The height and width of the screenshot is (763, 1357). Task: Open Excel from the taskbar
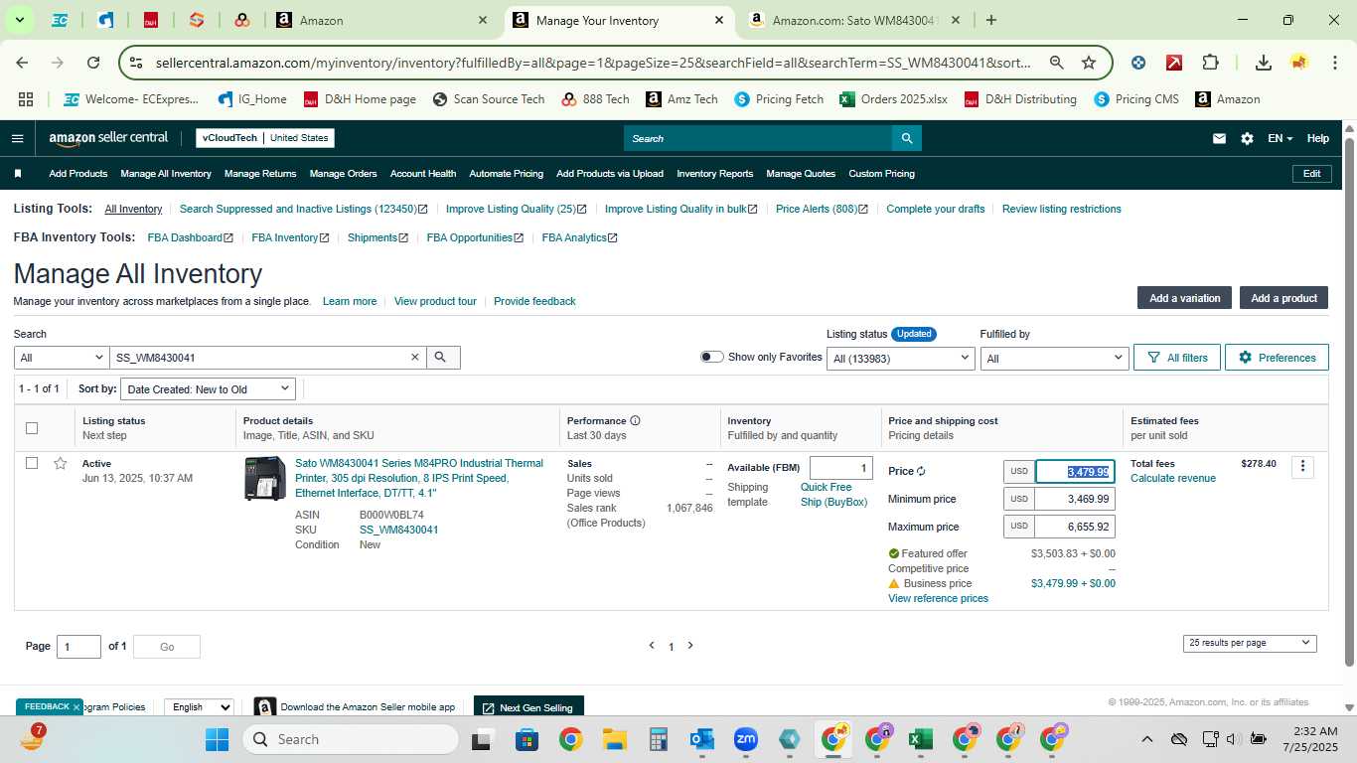pyautogui.click(x=920, y=739)
